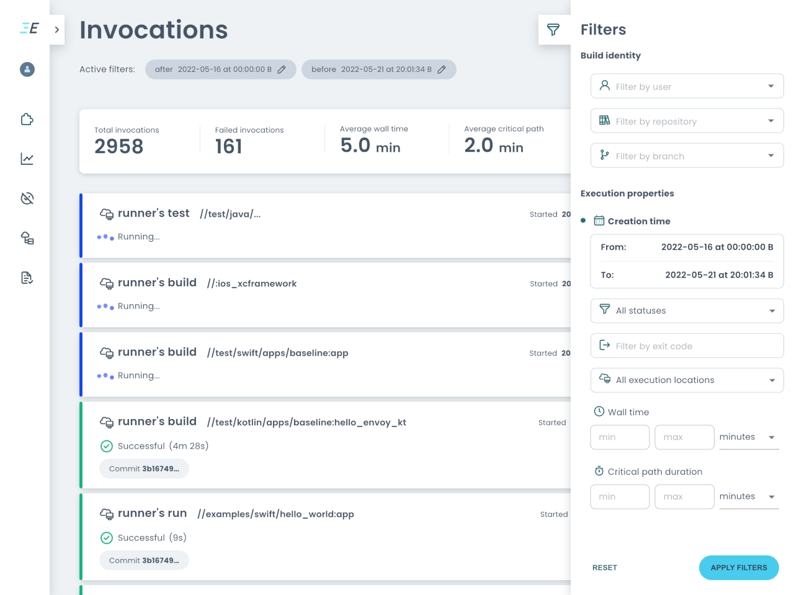Click cloud icon on ios_xcframework row
The height and width of the screenshot is (595, 794).
pos(107,283)
